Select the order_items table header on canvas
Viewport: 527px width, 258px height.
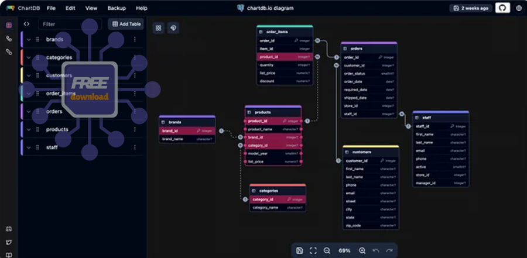(285, 32)
